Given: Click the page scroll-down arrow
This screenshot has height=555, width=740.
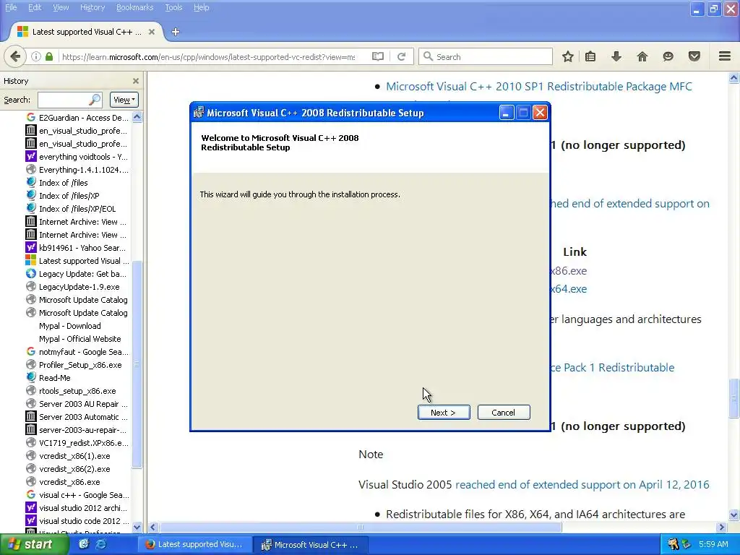Looking at the screenshot, I should point(733,515).
